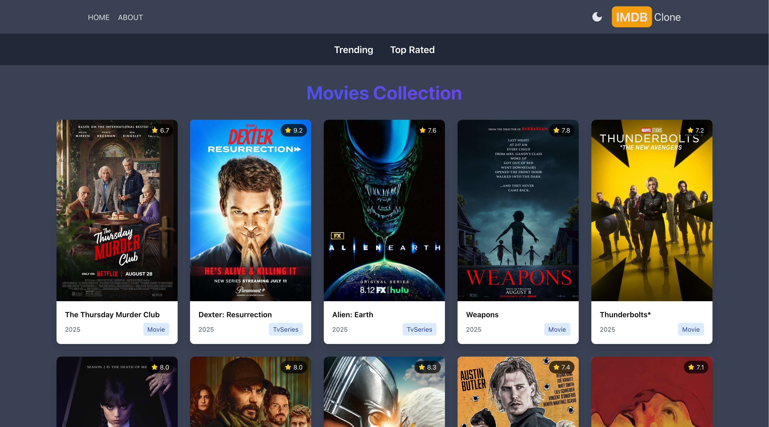Open the Alien: Earth poster
Screen dimensions: 769x427
click(x=384, y=211)
